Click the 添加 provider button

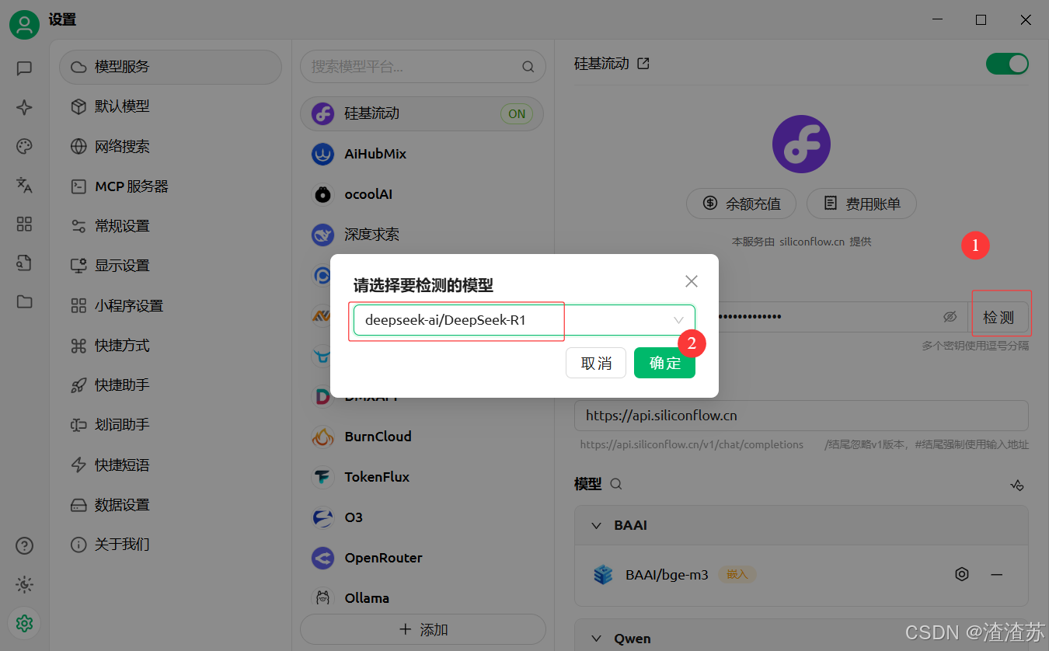(423, 630)
